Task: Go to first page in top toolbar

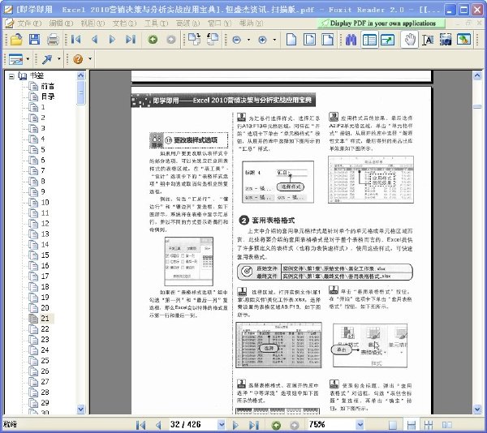Action: pyautogui.click(x=75, y=40)
